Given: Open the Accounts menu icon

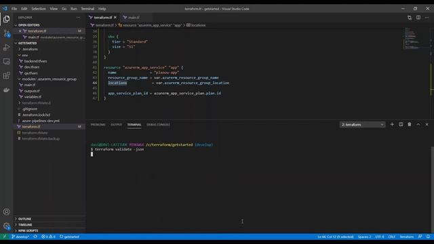Looking at the screenshot, I should pos(6,212).
